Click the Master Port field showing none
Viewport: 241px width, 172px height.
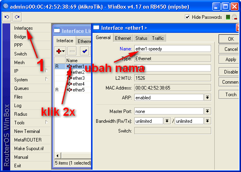click(x=169, y=111)
